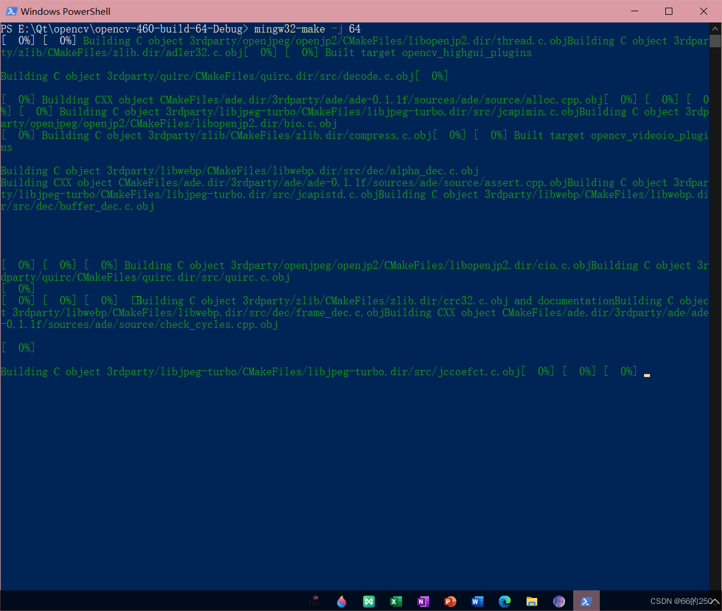Launch Excel from the taskbar

click(x=396, y=602)
